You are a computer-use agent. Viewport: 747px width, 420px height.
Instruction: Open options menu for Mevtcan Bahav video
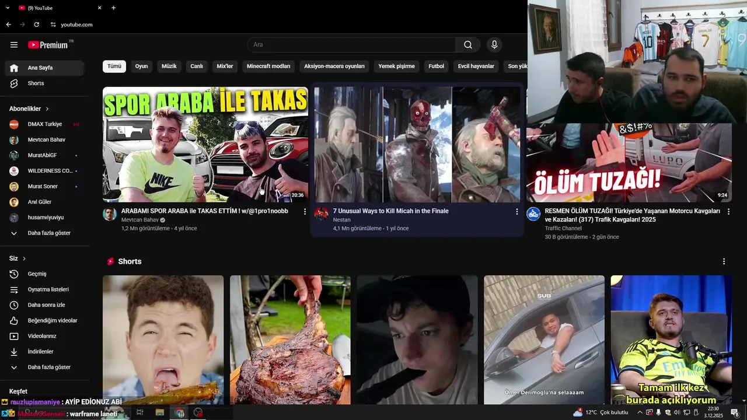pyautogui.click(x=305, y=212)
